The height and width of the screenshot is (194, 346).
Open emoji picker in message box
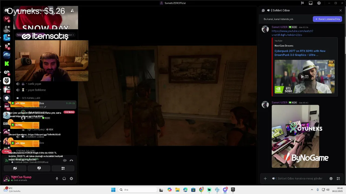click(x=331, y=178)
